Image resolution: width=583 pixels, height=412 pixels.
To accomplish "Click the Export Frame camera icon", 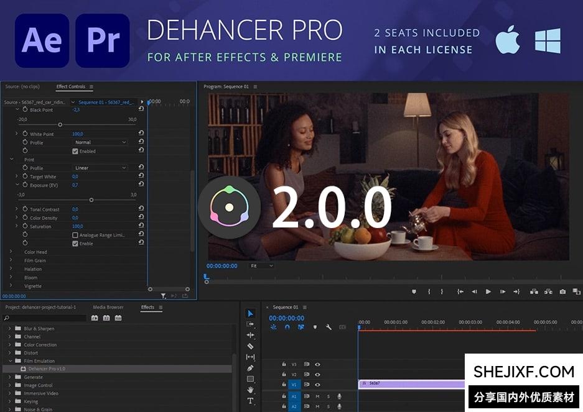I will click(562, 291).
